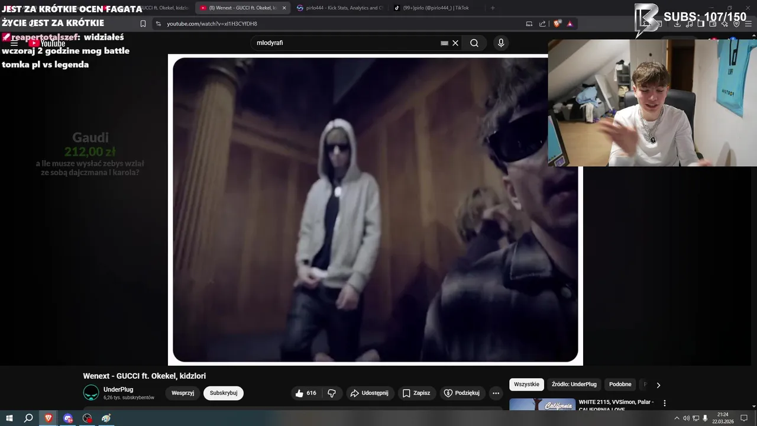This screenshot has height=426, width=757.
Task: Click video title Wenext - GUCCI
Action: coord(144,376)
